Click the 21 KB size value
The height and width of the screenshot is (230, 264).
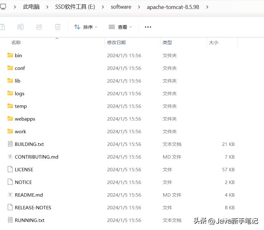pos(228,144)
